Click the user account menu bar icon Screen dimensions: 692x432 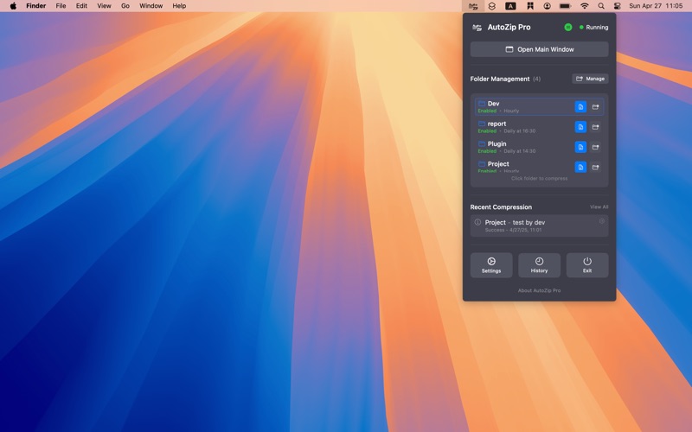coord(548,6)
